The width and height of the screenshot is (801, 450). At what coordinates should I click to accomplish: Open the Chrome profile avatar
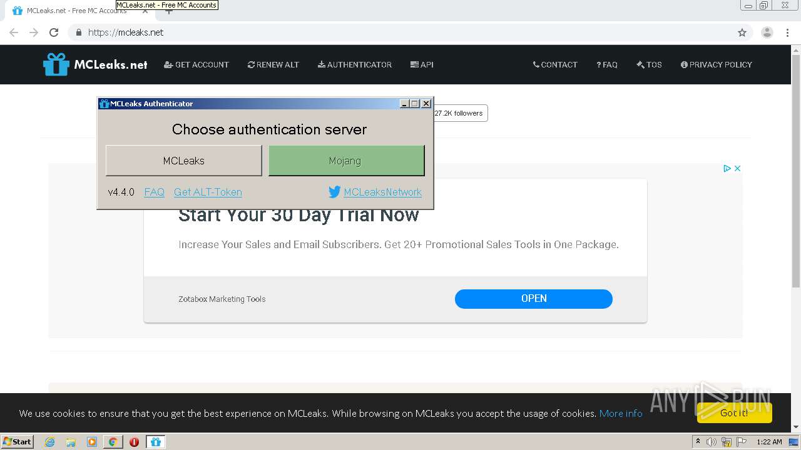[x=767, y=32]
